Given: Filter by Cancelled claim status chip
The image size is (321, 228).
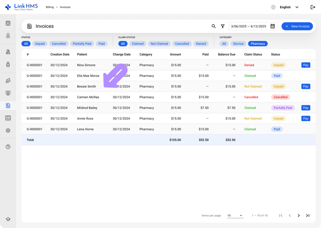Looking at the screenshot, I should 182,44.
